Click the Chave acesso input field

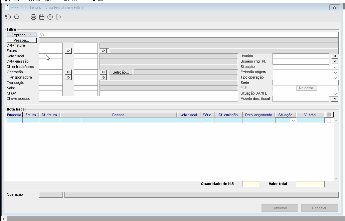(x=138, y=99)
